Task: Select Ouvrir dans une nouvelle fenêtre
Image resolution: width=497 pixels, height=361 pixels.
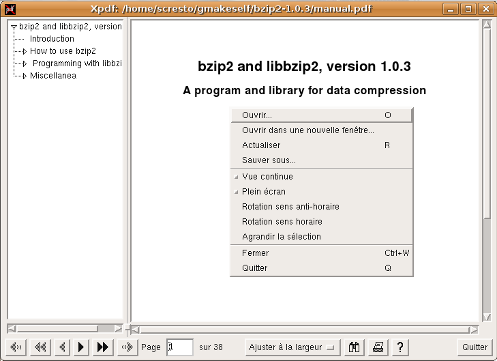Action: point(321,130)
